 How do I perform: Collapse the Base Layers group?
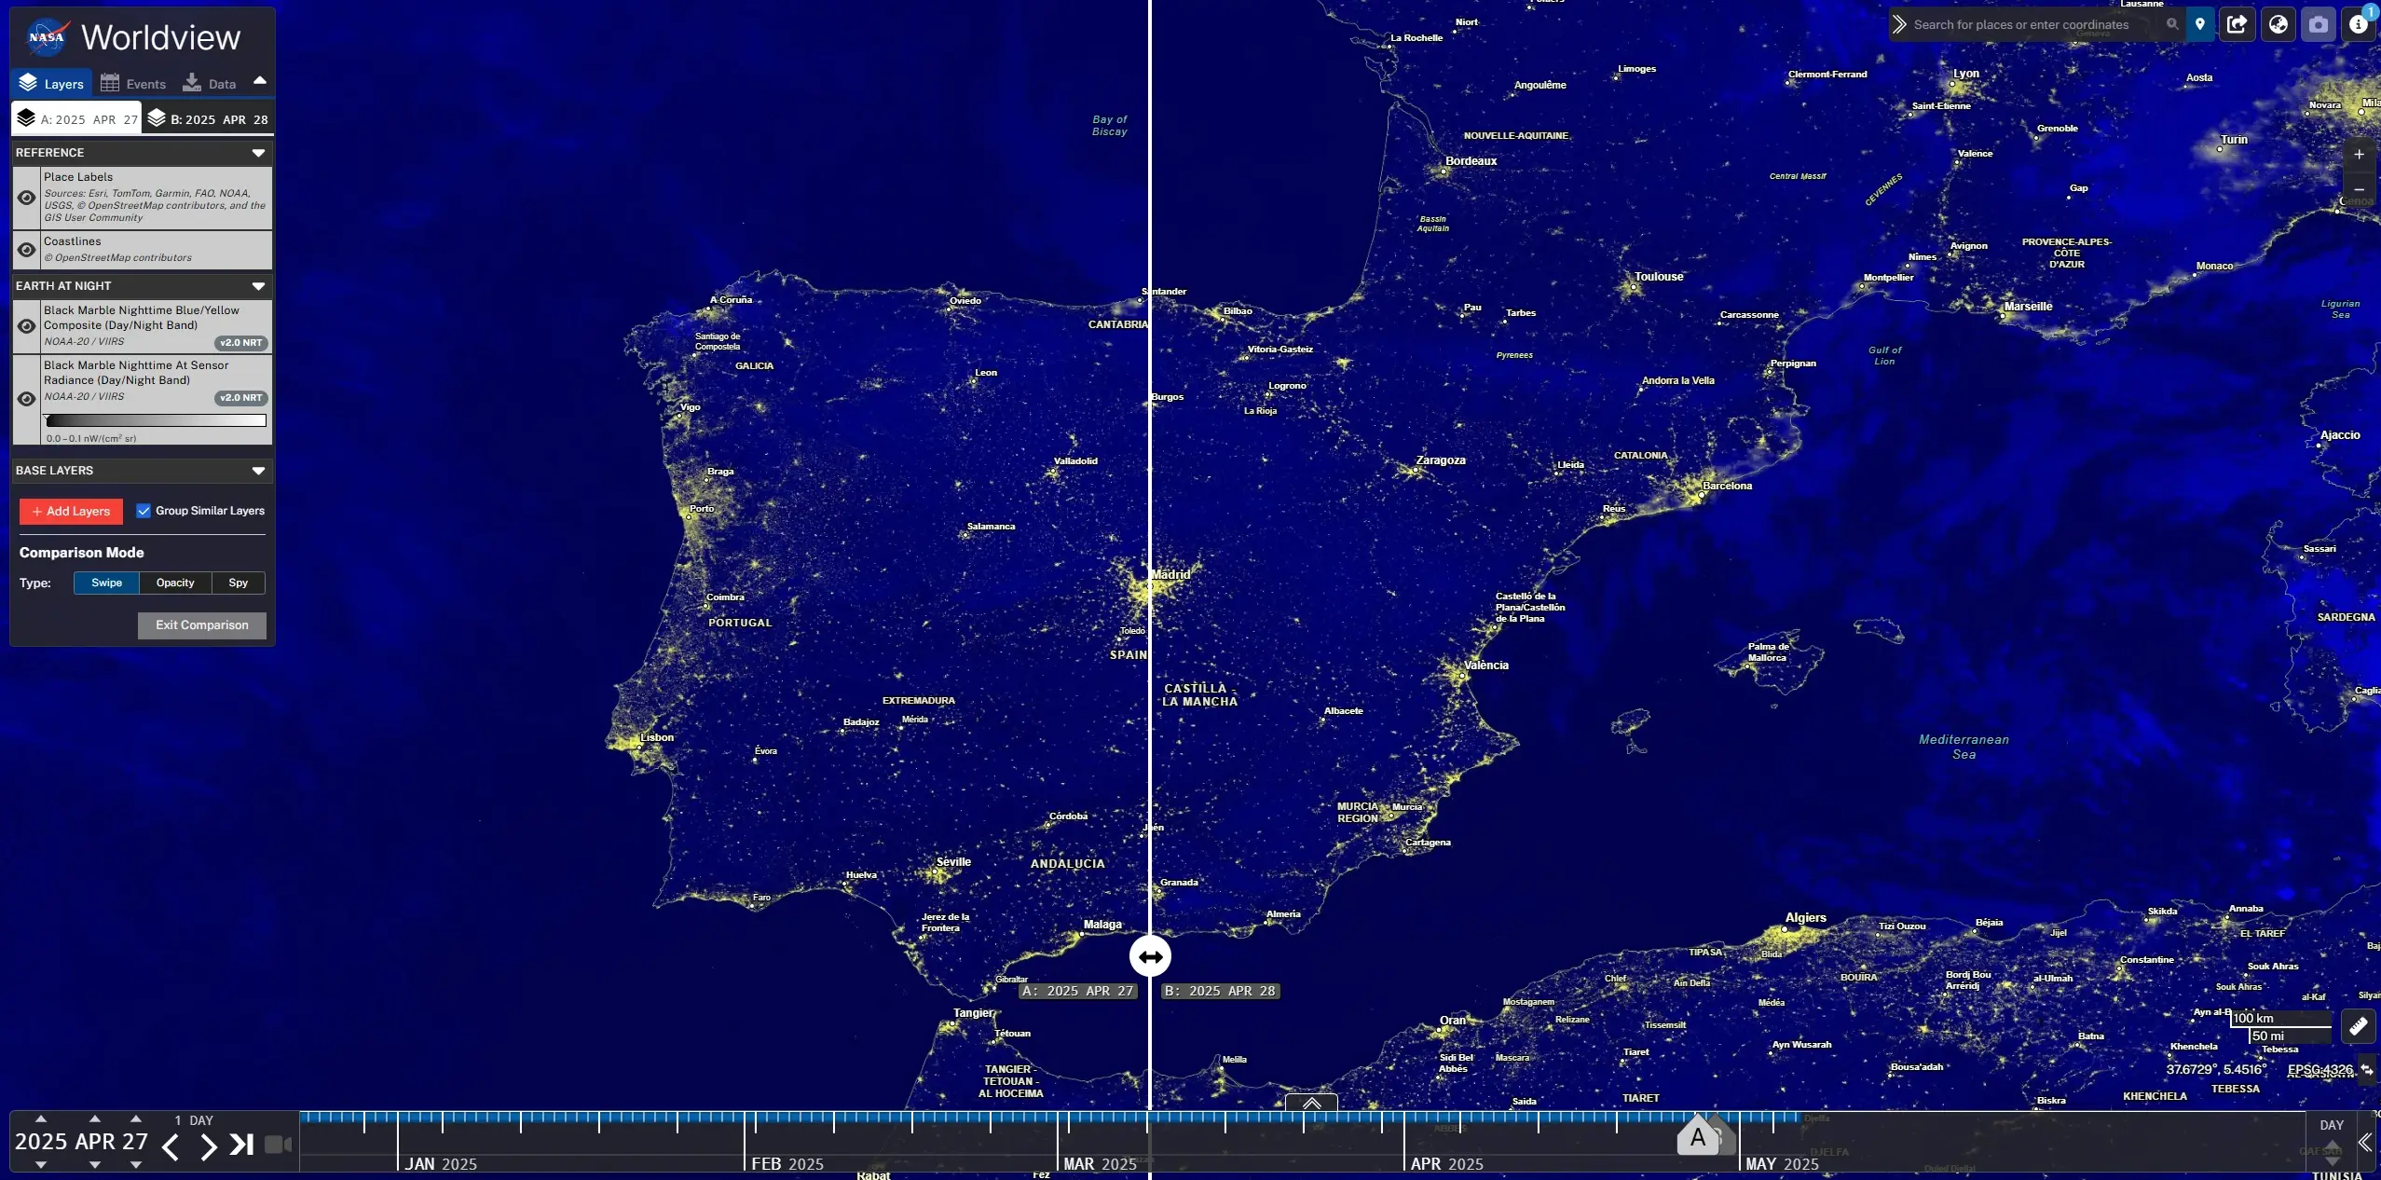(258, 471)
